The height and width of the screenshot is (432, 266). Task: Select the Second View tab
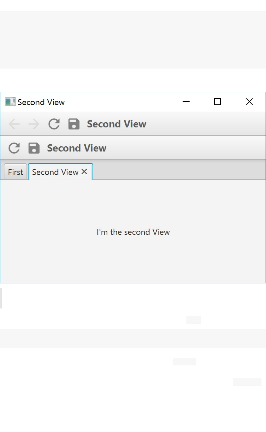pos(55,172)
